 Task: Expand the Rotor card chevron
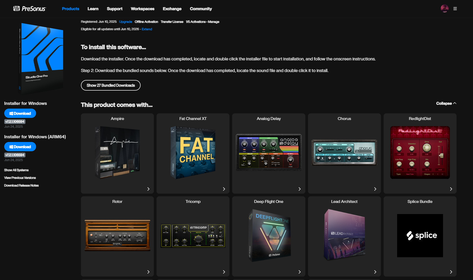[148, 272]
